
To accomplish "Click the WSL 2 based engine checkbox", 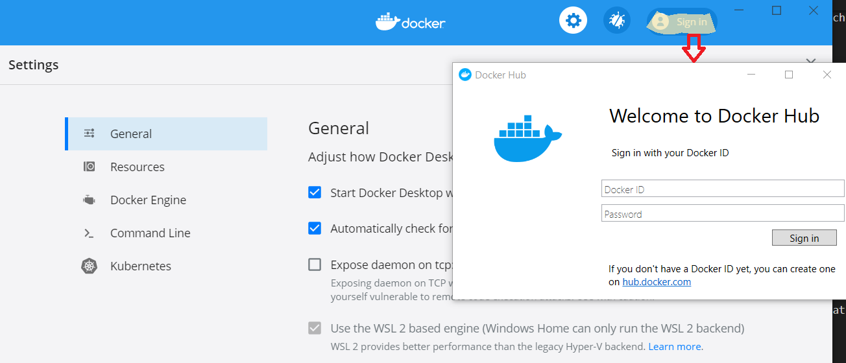I will pyautogui.click(x=315, y=328).
